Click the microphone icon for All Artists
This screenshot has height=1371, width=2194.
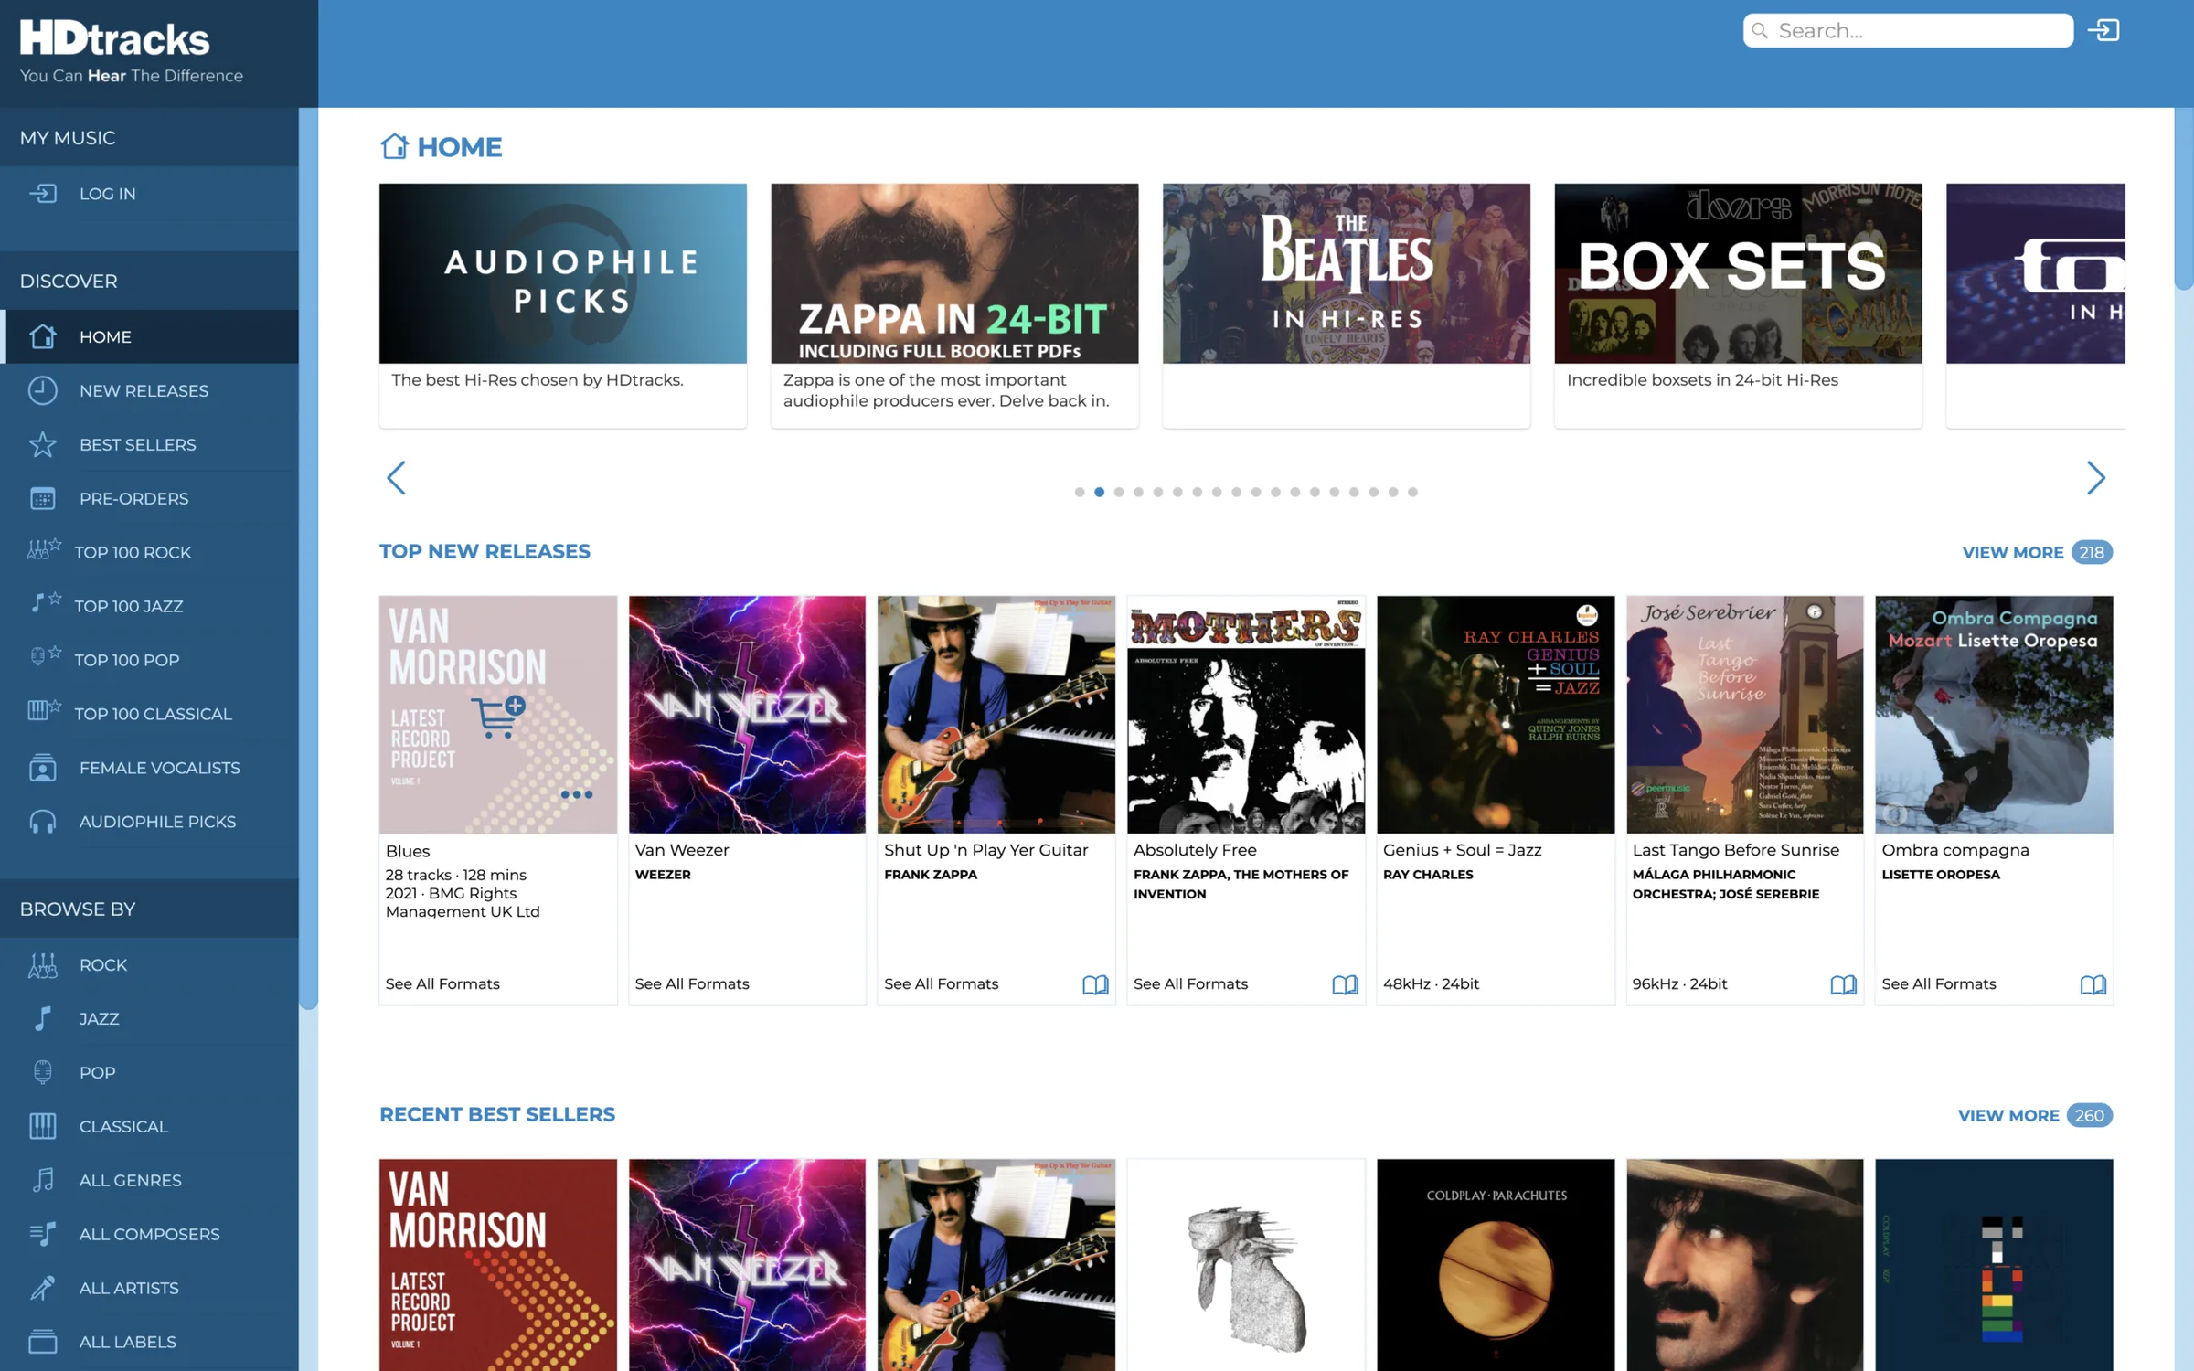43,1288
